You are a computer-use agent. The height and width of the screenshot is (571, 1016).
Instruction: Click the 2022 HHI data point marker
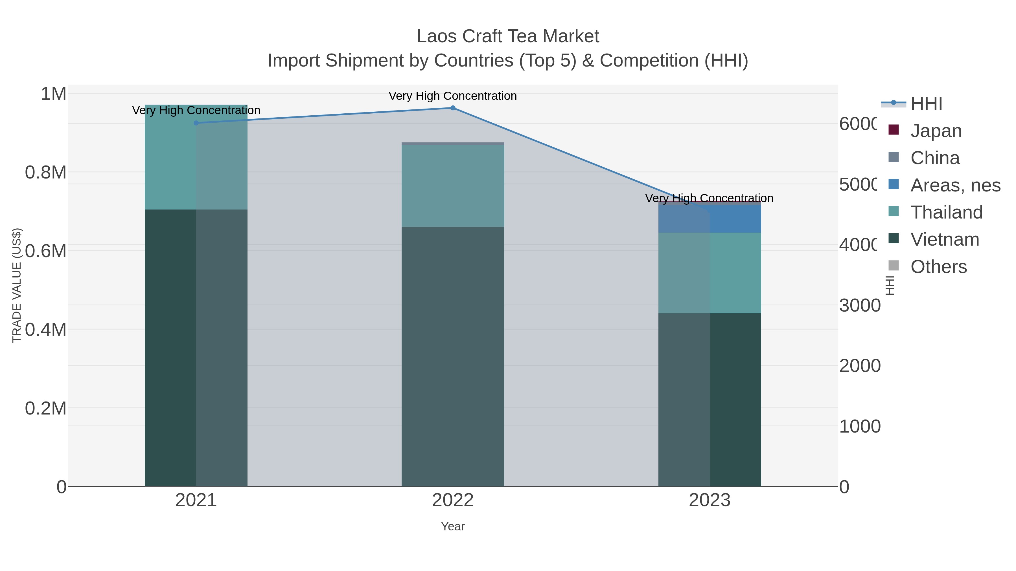pos(453,108)
